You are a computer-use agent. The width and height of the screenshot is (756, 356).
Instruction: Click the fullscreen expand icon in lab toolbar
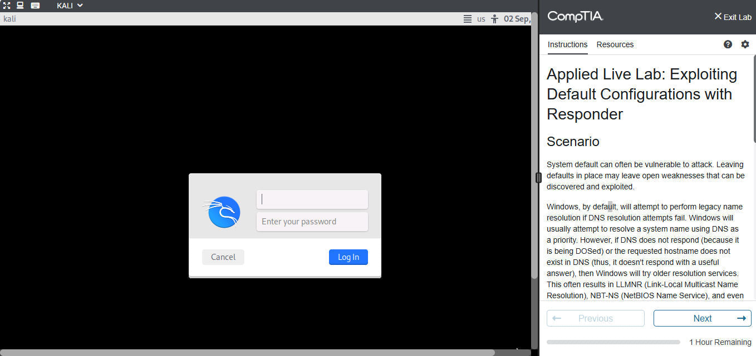click(6, 5)
